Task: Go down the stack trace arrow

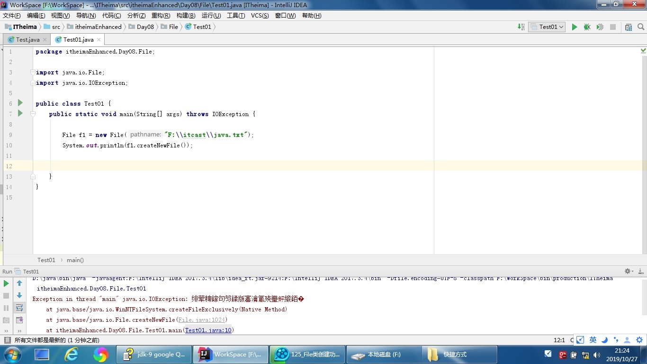Action: [x=19, y=296]
